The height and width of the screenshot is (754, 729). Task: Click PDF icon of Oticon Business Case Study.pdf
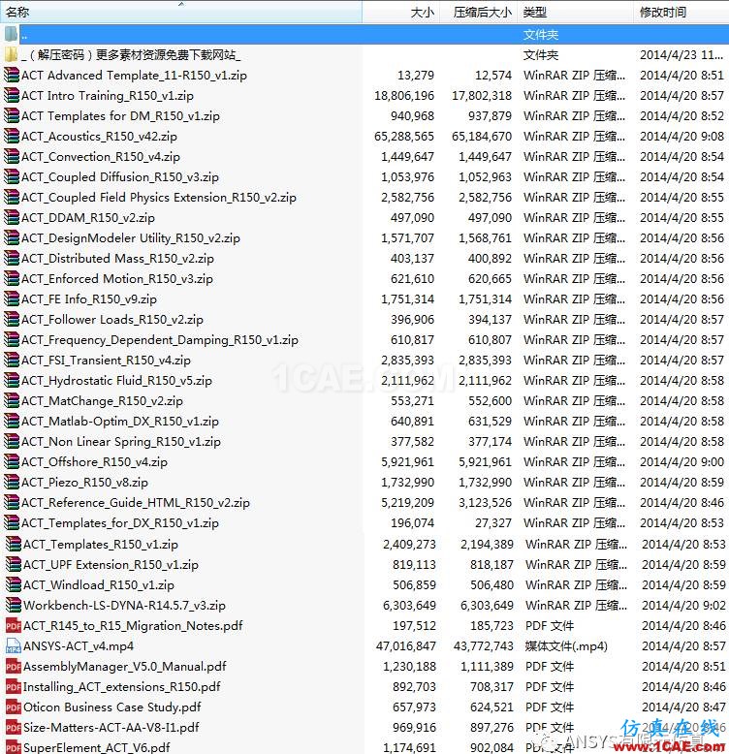(14, 707)
